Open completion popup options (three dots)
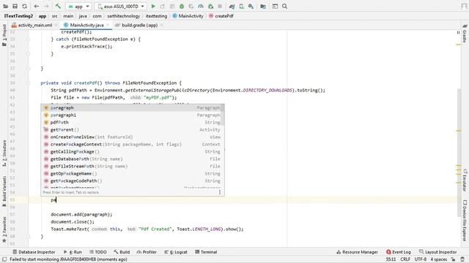Image resolution: width=469 pixels, height=263 pixels. coord(220,192)
